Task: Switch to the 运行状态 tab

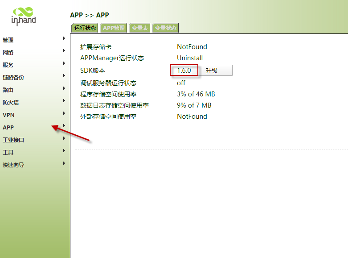Action: click(85, 28)
